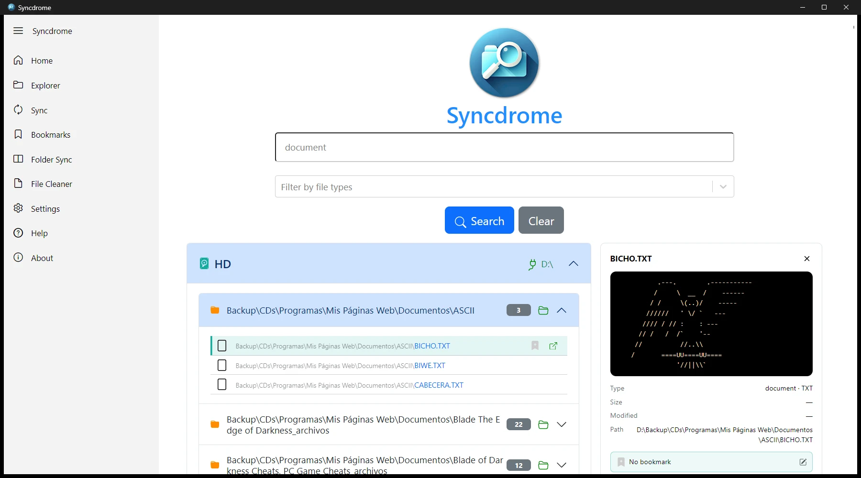Click the HD drive icon
Viewport: 861px width, 478px height.
pyautogui.click(x=204, y=263)
